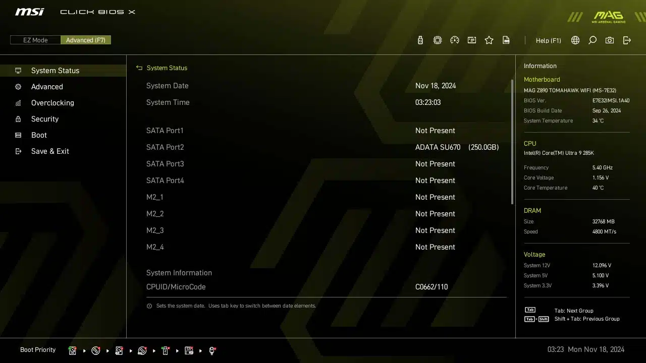Screen dimensions: 646x363
Task: Click the System Status vertical scrollbar
Action: pyautogui.click(x=512, y=141)
